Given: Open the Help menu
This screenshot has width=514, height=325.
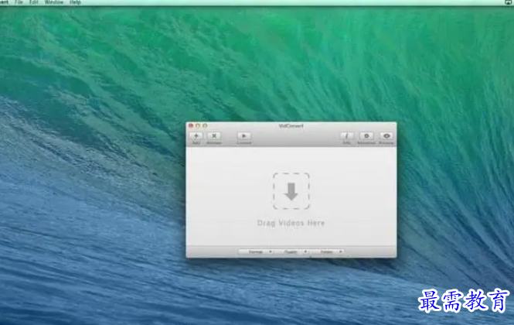Looking at the screenshot, I should 75,2.
